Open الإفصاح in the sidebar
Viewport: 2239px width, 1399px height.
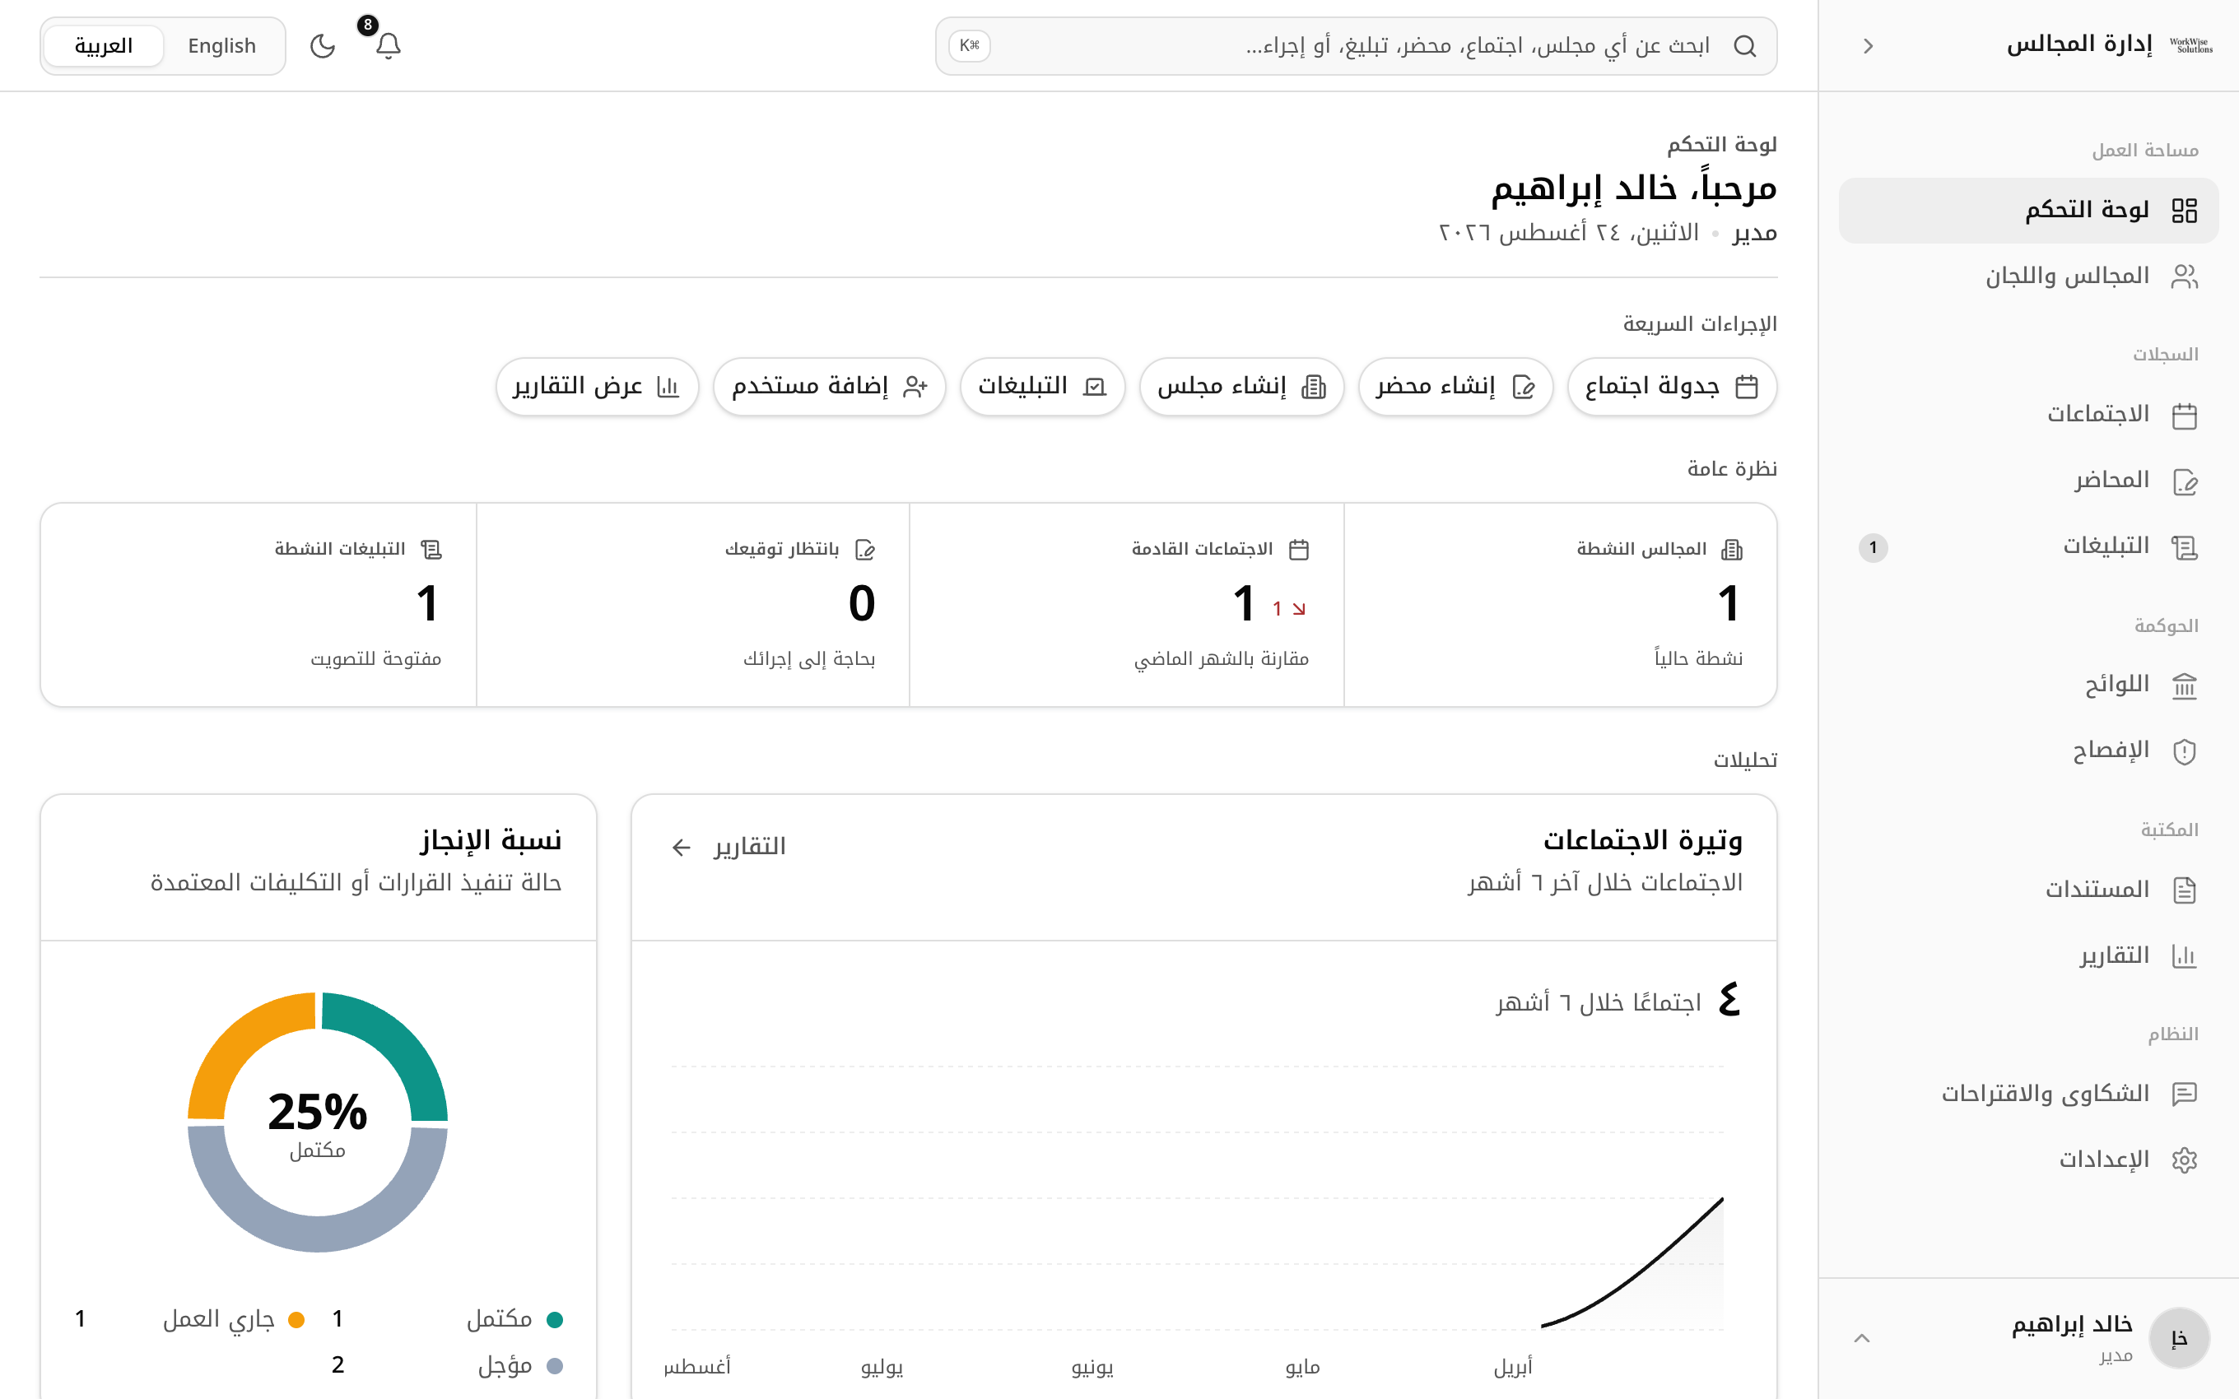tap(2028, 751)
